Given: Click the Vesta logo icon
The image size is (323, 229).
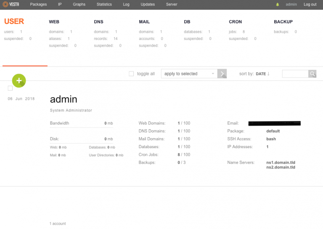Looking at the screenshot, I should coord(6,5).
